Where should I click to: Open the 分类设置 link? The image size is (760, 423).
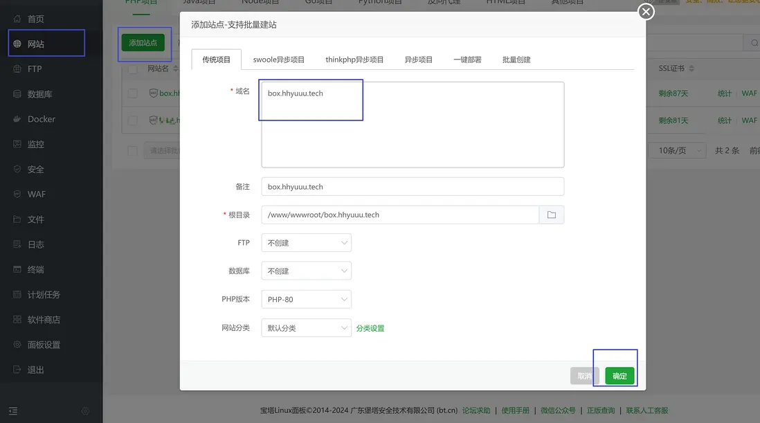[370, 328]
